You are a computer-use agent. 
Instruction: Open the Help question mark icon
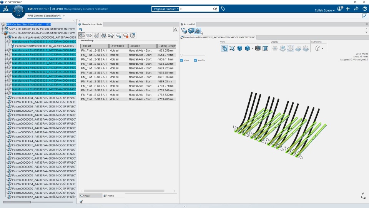(x=364, y=9)
